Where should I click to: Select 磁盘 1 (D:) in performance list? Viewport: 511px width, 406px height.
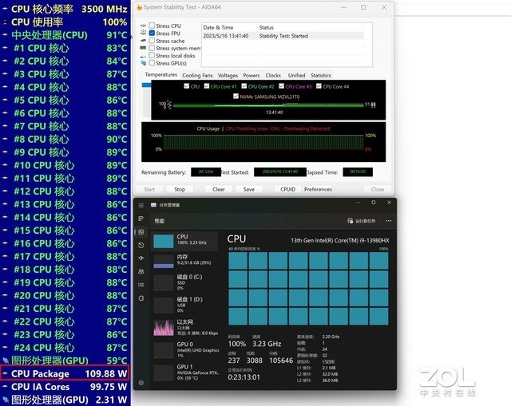click(184, 305)
